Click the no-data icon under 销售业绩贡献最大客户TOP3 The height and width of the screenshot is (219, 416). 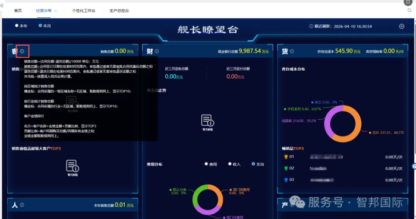pos(73,166)
